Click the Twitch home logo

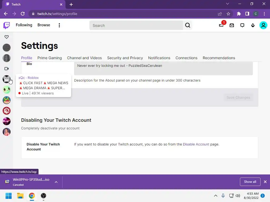7,26
